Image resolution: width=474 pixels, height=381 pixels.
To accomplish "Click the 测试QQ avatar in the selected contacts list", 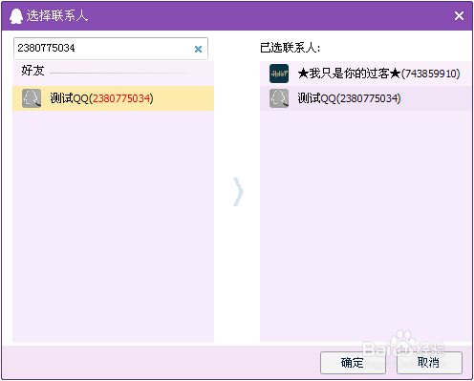I will [279, 98].
